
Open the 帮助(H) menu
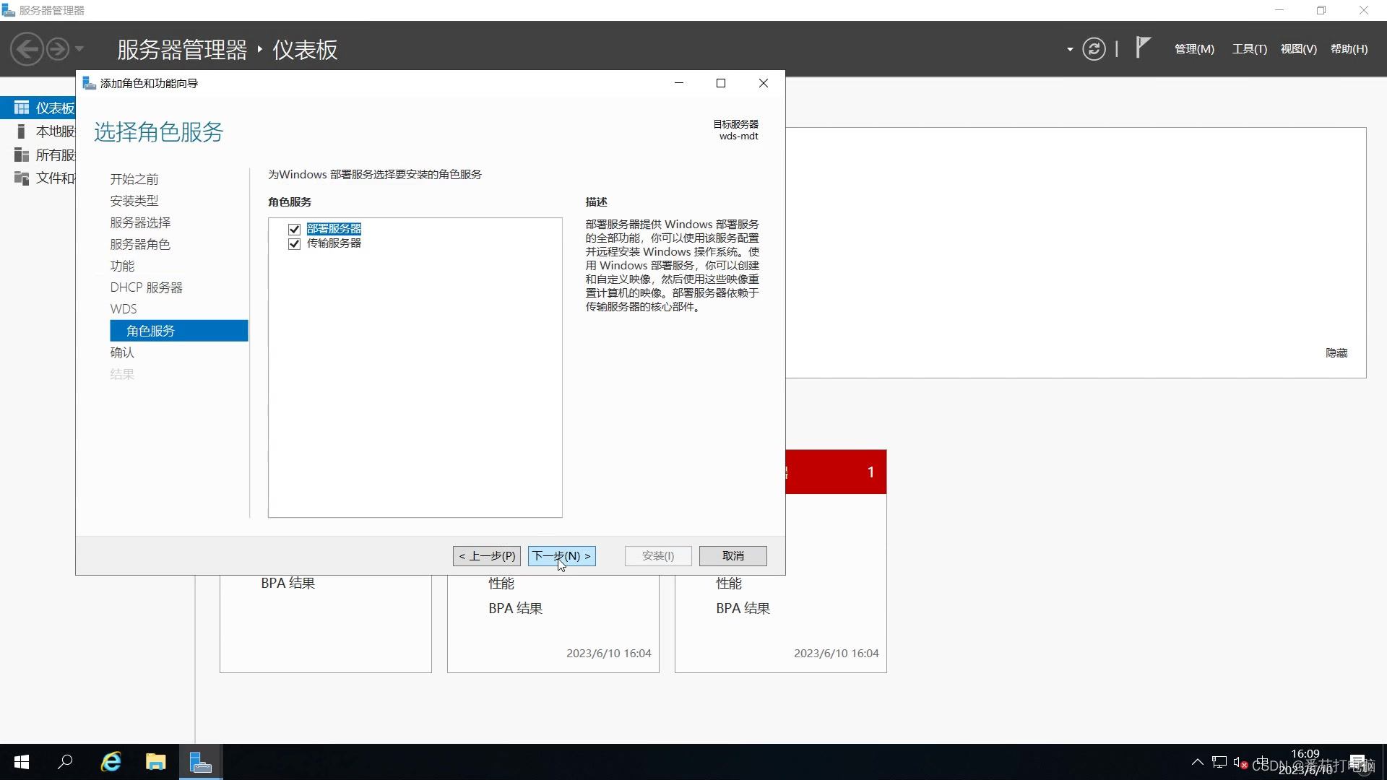[1349, 49]
